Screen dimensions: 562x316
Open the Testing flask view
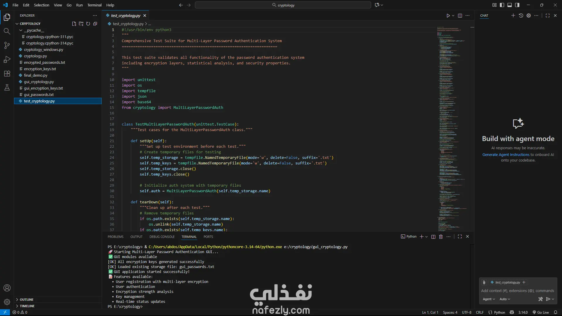pos(7,87)
